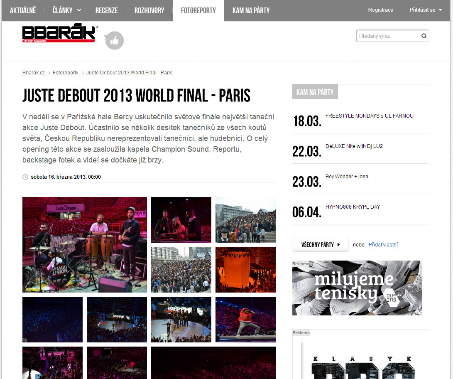Open Freestyle Mondays s UL Farmou event
This screenshot has width=453, height=379.
tap(369, 116)
